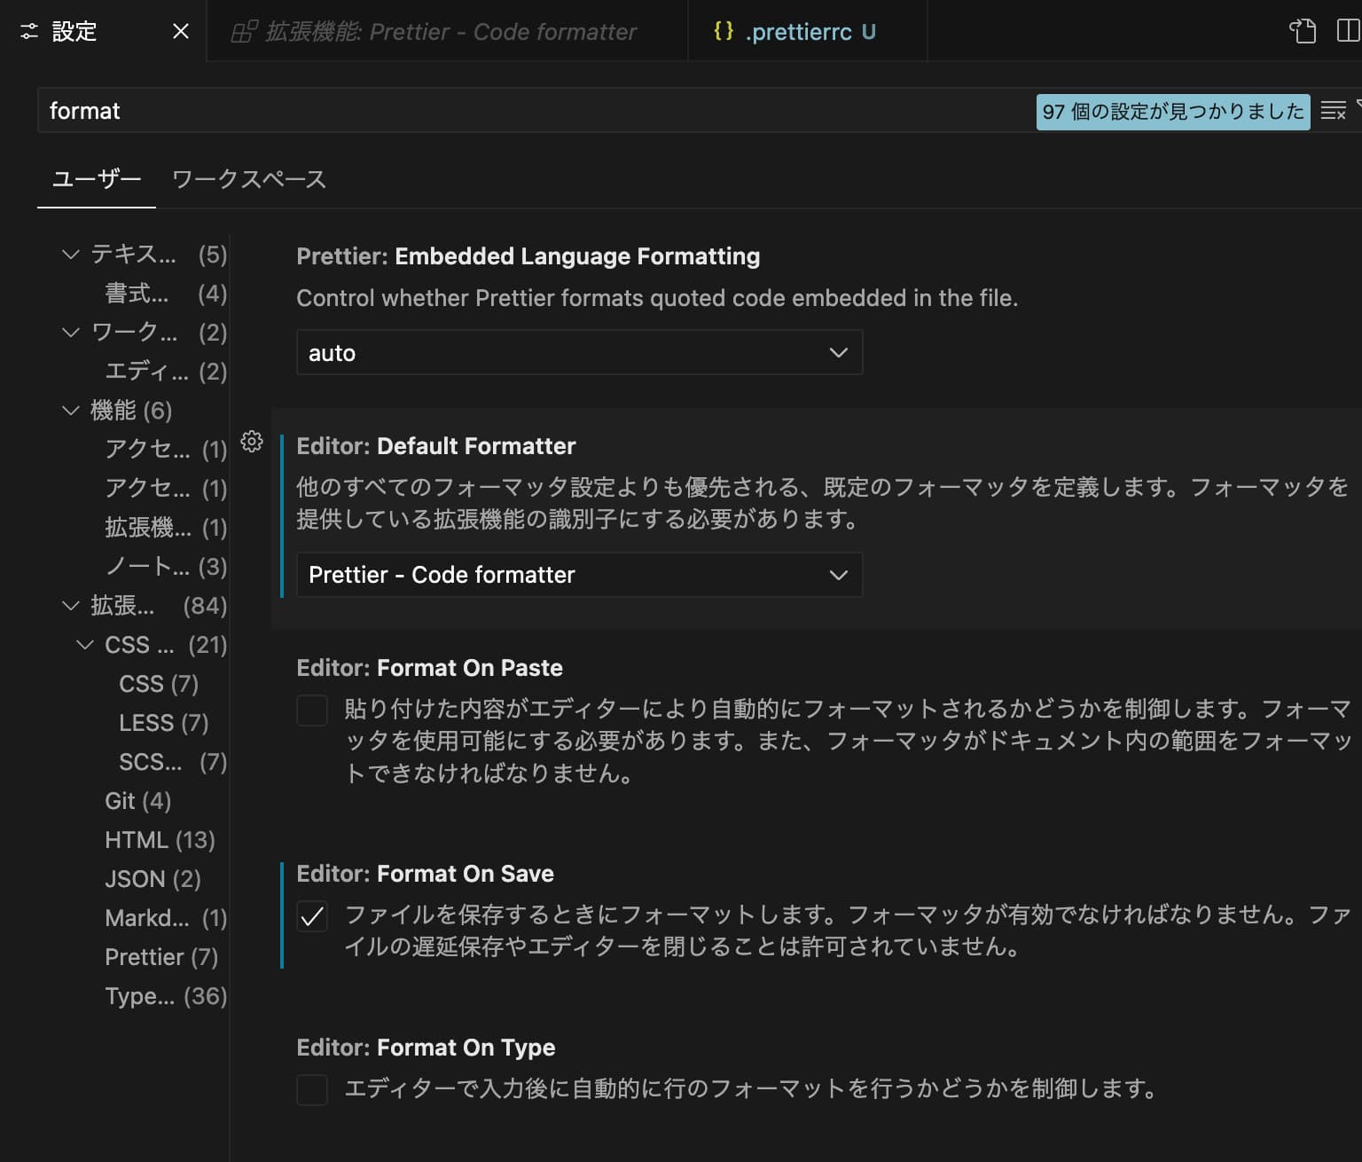Image resolution: width=1362 pixels, height=1162 pixels.
Task: Click the Editor: Format On Type title
Action: coord(426,1048)
